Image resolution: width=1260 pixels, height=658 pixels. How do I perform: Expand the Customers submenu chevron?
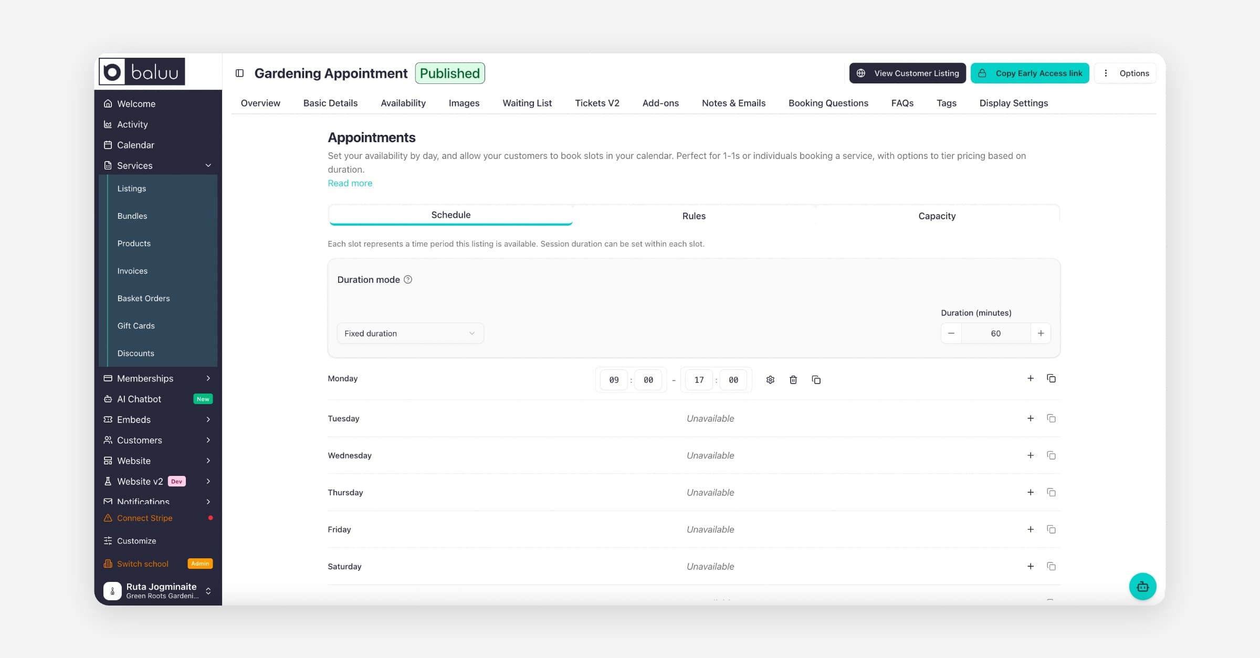(x=208, y=440)
